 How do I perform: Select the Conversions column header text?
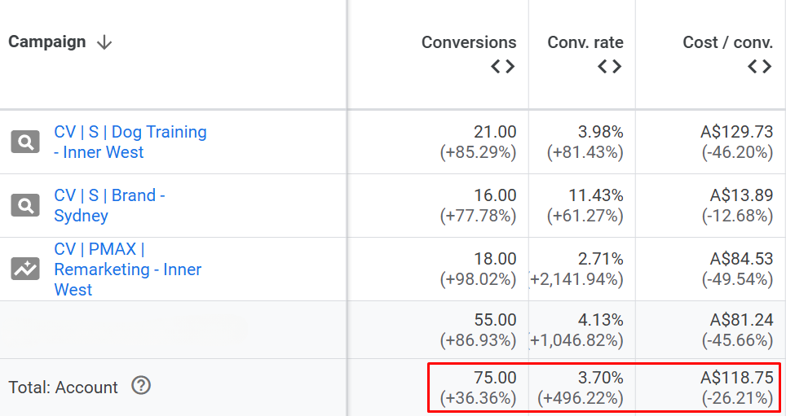(469, 42)
